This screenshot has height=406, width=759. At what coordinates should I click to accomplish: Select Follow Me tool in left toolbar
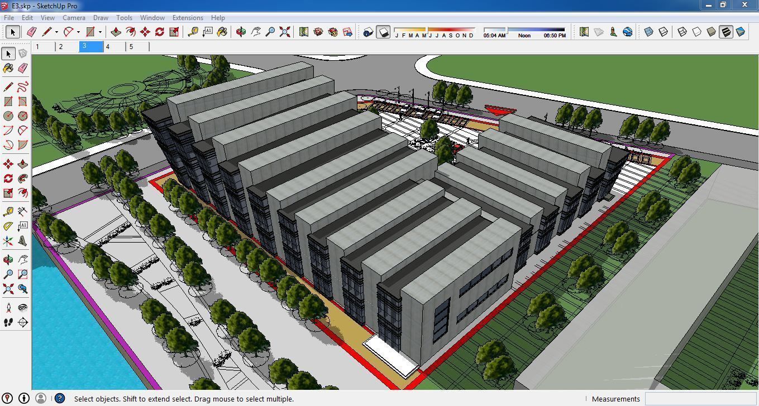[x=22, y=178]
